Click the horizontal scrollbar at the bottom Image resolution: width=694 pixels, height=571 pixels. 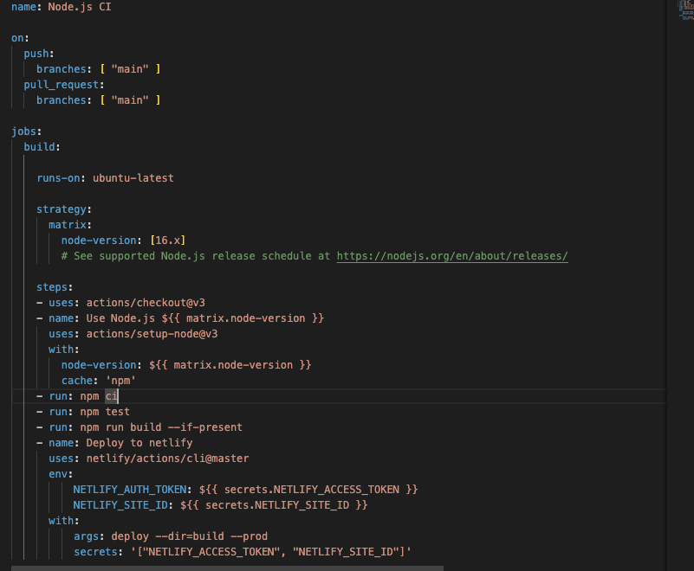(x=227, y=568)
